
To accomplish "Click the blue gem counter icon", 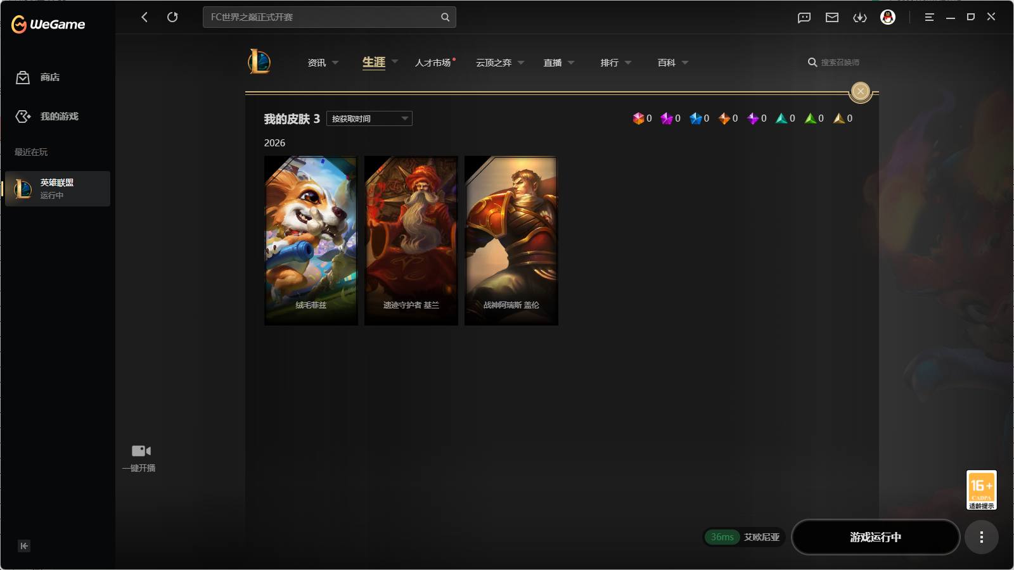I will (x=696, y=118).
